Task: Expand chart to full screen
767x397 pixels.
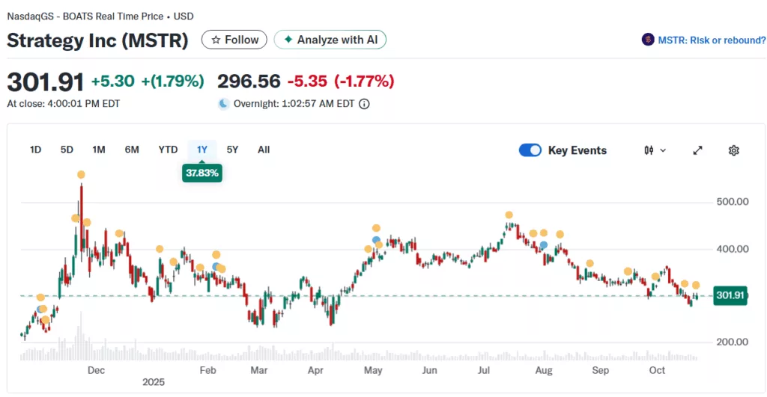Action: click(x=697, y=150)
